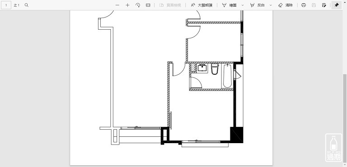The height and width of the screenshot is (167, 347).
Task: Click the save as icon
Action: click(324, 5)
